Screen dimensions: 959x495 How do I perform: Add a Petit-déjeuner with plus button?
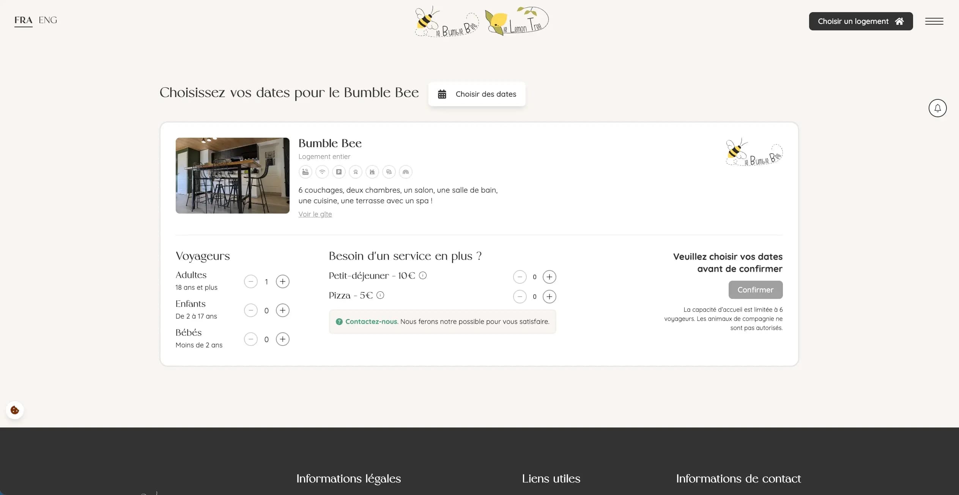pyautogui.click(x=549, y=277)
